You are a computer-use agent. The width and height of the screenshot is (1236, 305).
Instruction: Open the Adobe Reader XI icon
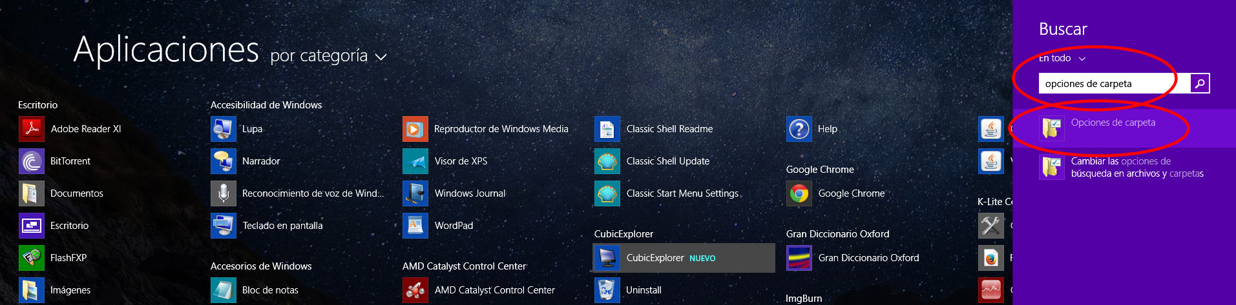32,129
